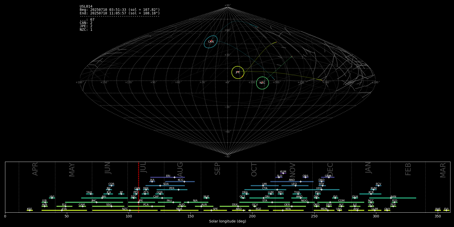Viewport: 454px width, 227px height.
Task: Click the 'Solar longitude (deg)' axis title
Action: (228, 221)
